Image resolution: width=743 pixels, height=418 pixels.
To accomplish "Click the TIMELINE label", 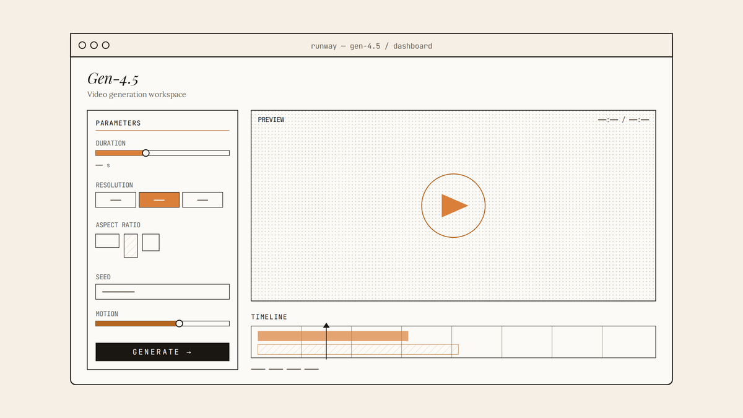I will click(269, 317).
